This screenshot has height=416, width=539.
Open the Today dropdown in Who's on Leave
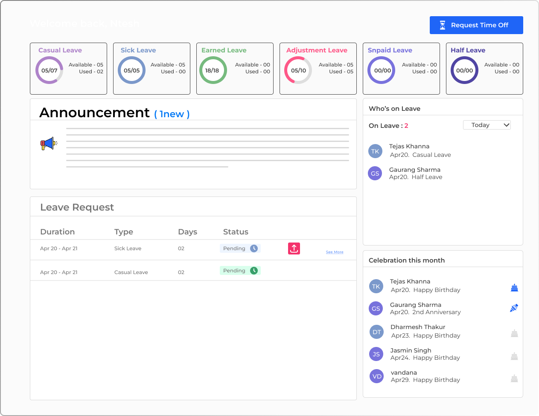pyautogui.click(x=487, y=125)
